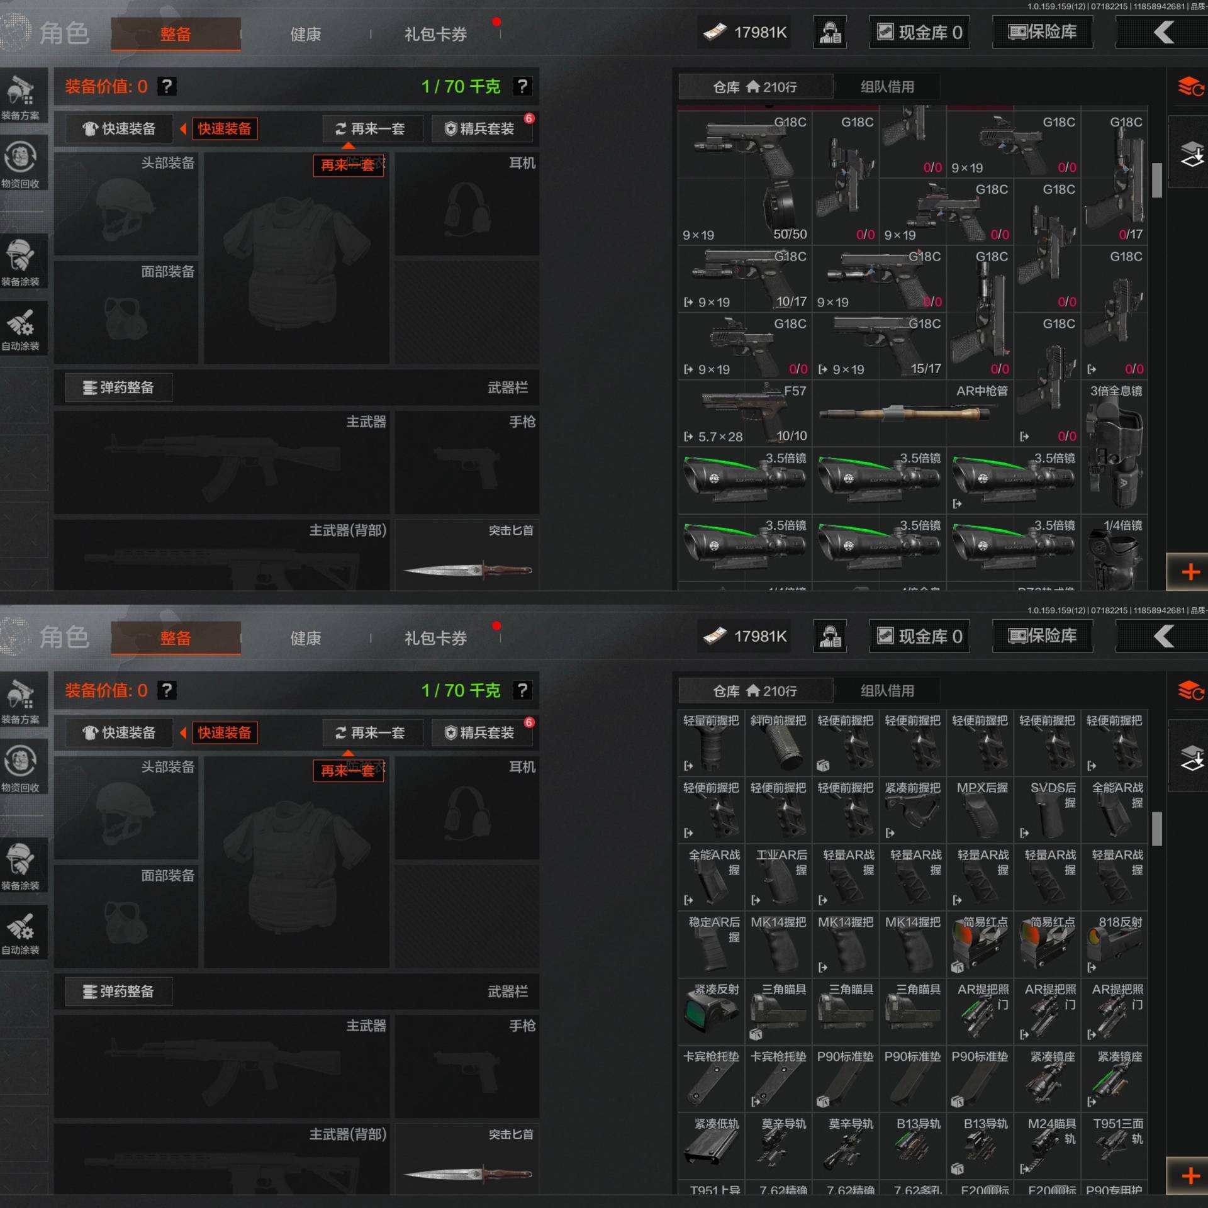This screenshot has height=1208, width=1208.
Task: Click warehouse scrollbar thumb in upper screenshot
Action: pos(1156,180)
